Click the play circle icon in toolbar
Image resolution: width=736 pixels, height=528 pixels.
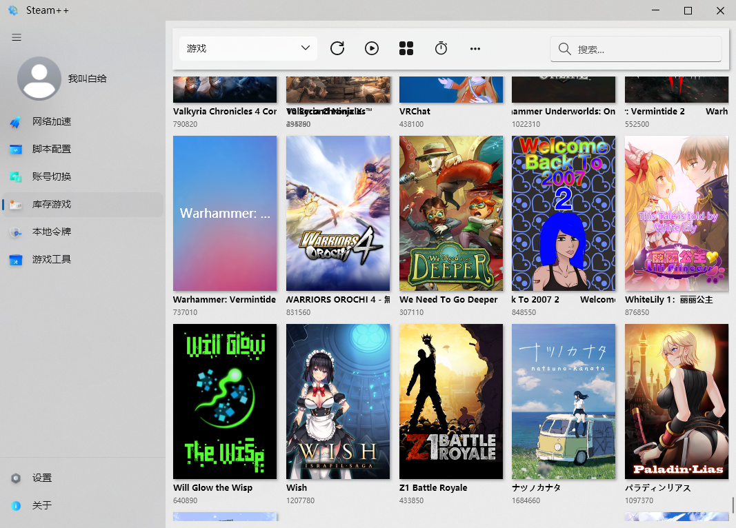point(372,48)
